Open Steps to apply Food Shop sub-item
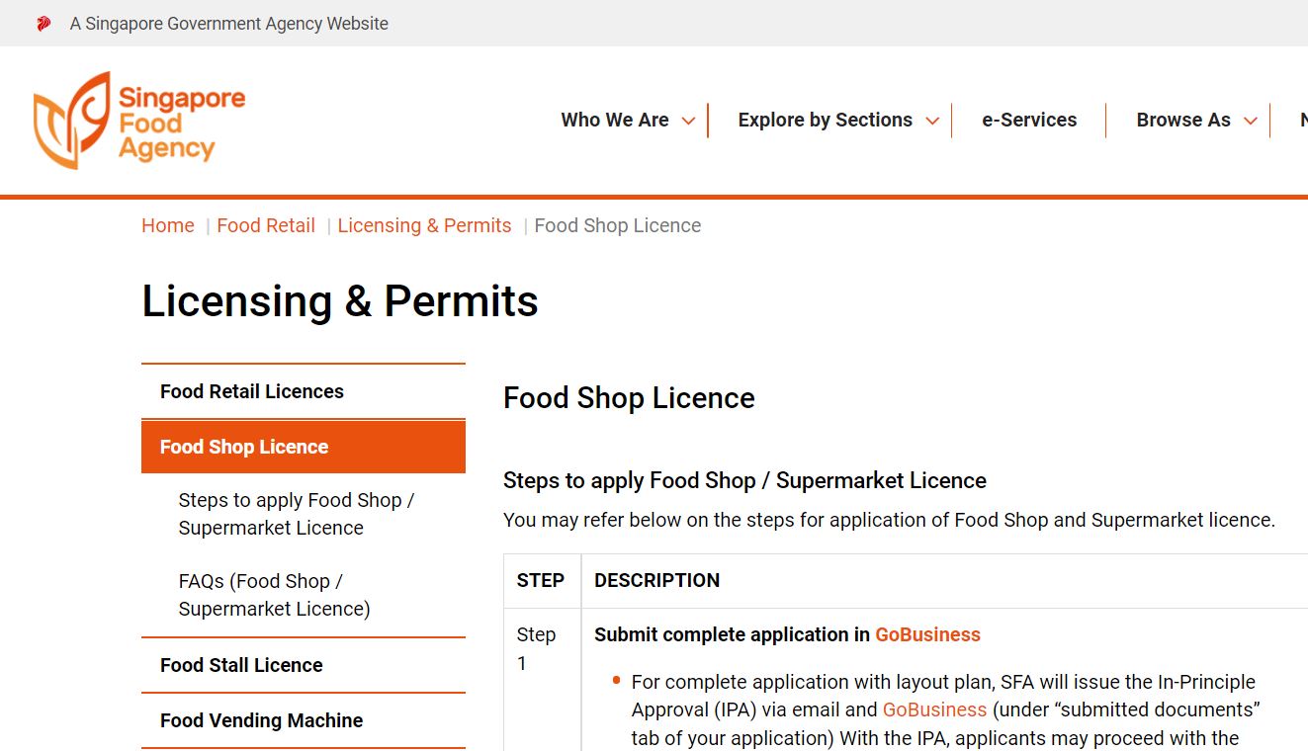Image resolution: width=1308 pixels, height=751 pixels. [x=297, y=514]
